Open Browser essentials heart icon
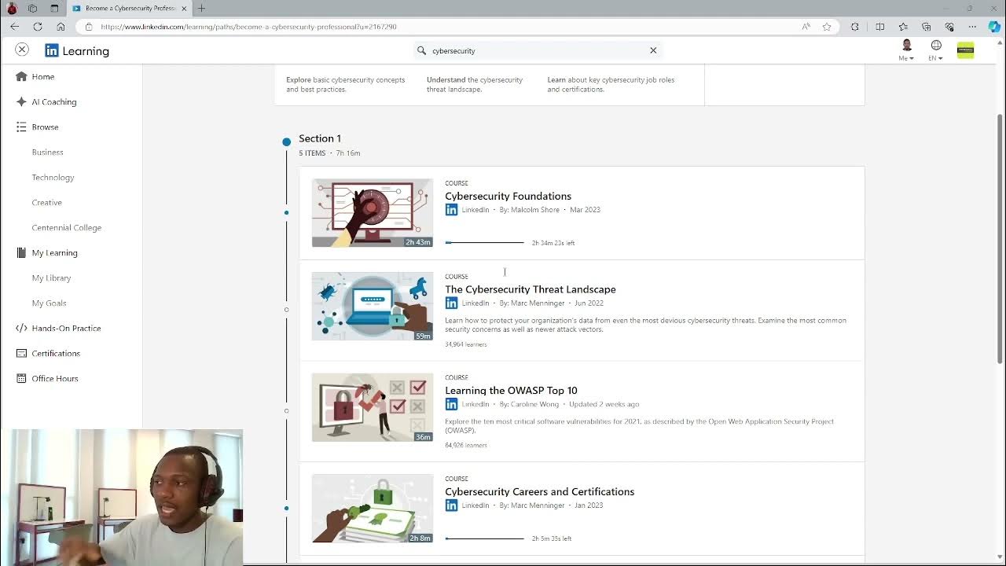This screenshot has width=1006, height=566. [x=949, y=27]
